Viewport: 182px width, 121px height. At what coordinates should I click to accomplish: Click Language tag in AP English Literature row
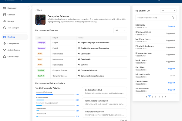(42, 48)
